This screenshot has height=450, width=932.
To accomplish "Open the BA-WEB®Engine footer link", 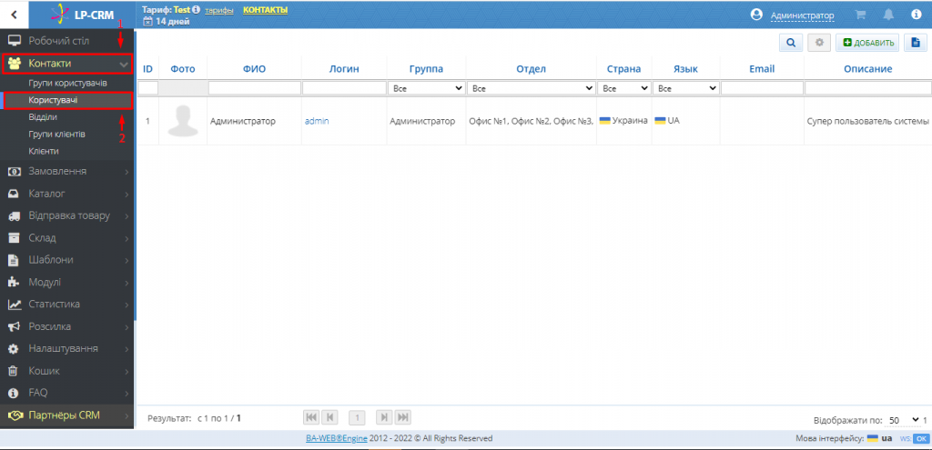I will [x=337, y=439].
